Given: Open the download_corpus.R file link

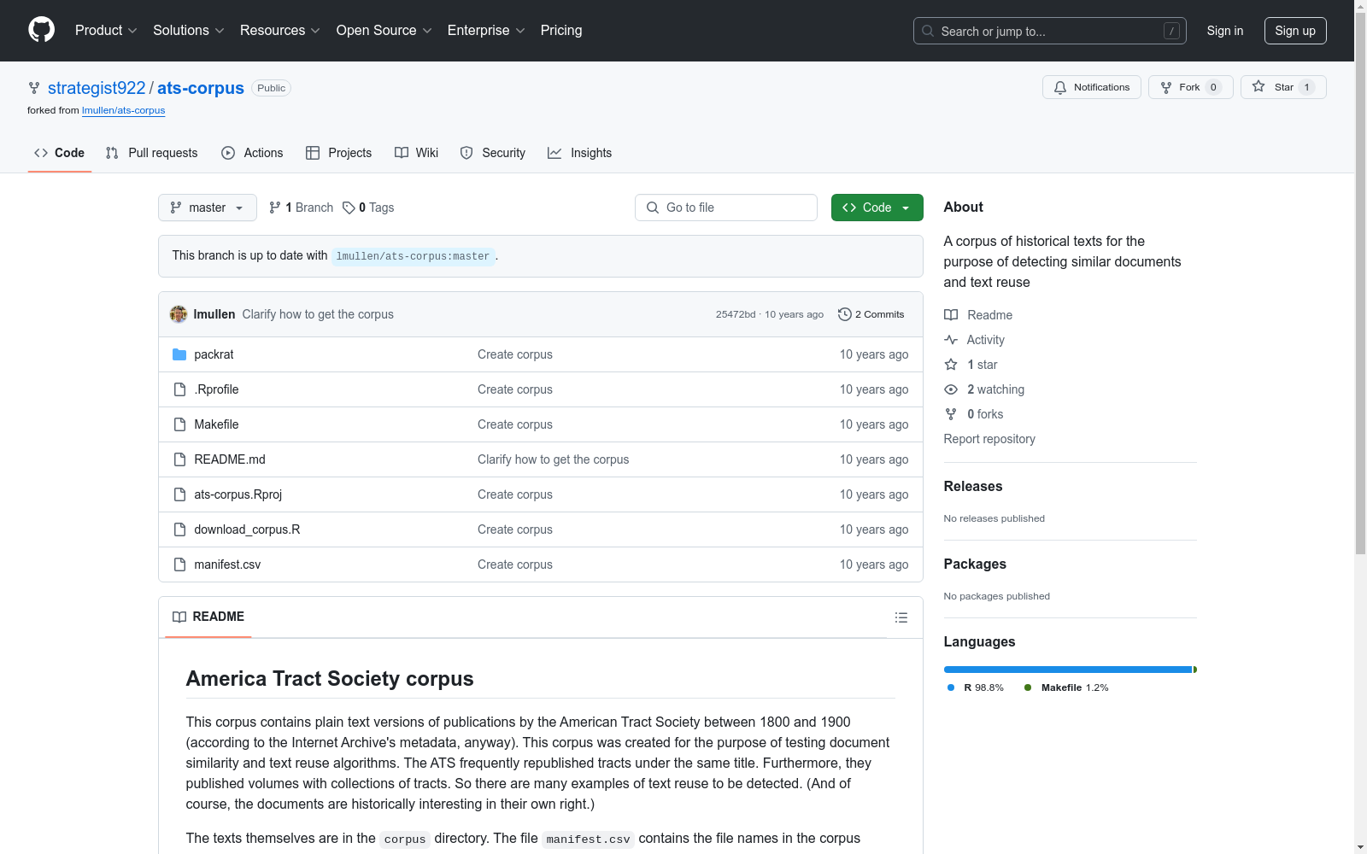Looking at the screenshot, I should (247, 529).
